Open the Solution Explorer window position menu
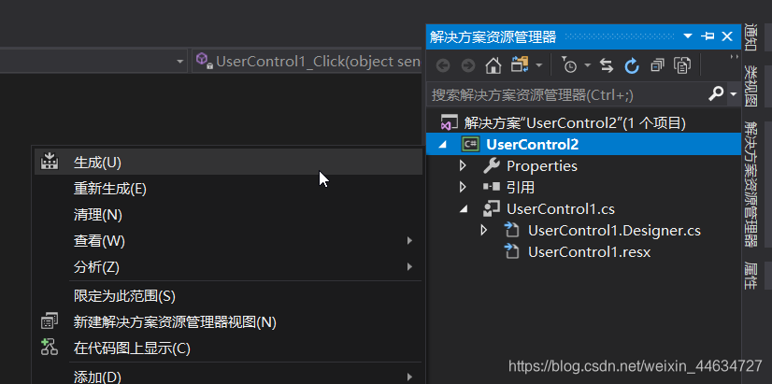Screen dimensions: 772x384 pos(688,36)
